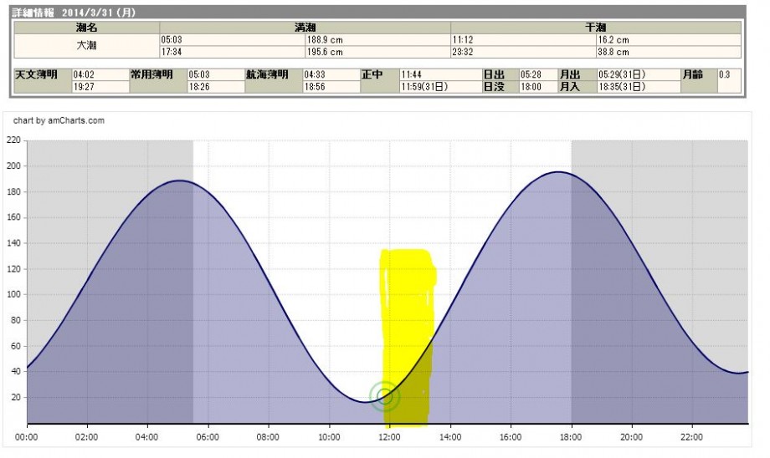Screen dimensions: 770x458
Task: Click the 04:00 label on the time axis
Action: click(x=147, y=437)
